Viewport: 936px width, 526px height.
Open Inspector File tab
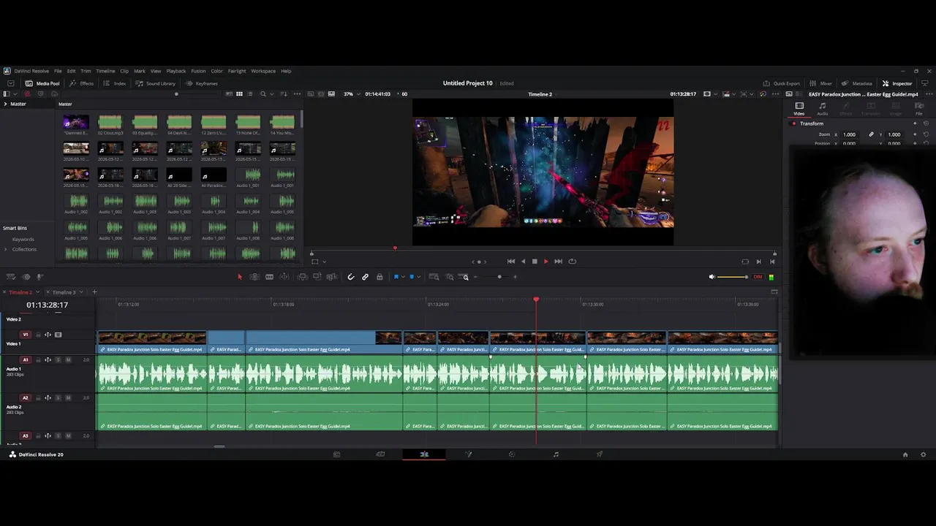(x=919, y=109)
